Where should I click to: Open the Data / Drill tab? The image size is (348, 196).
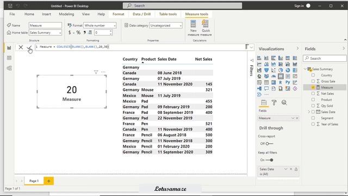[x=141, y=14]
